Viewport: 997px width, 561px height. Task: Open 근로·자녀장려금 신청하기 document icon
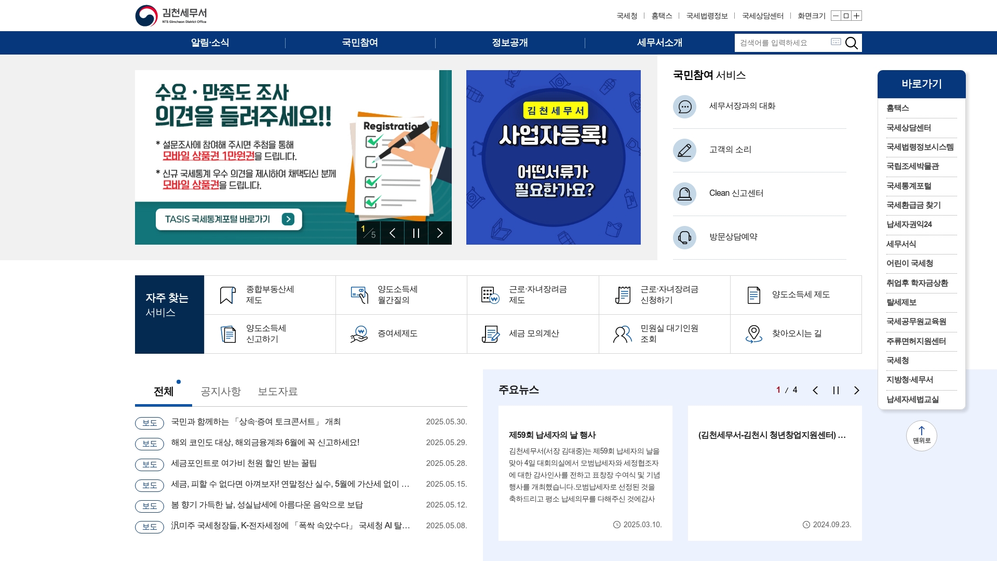(x=623, y=295)
